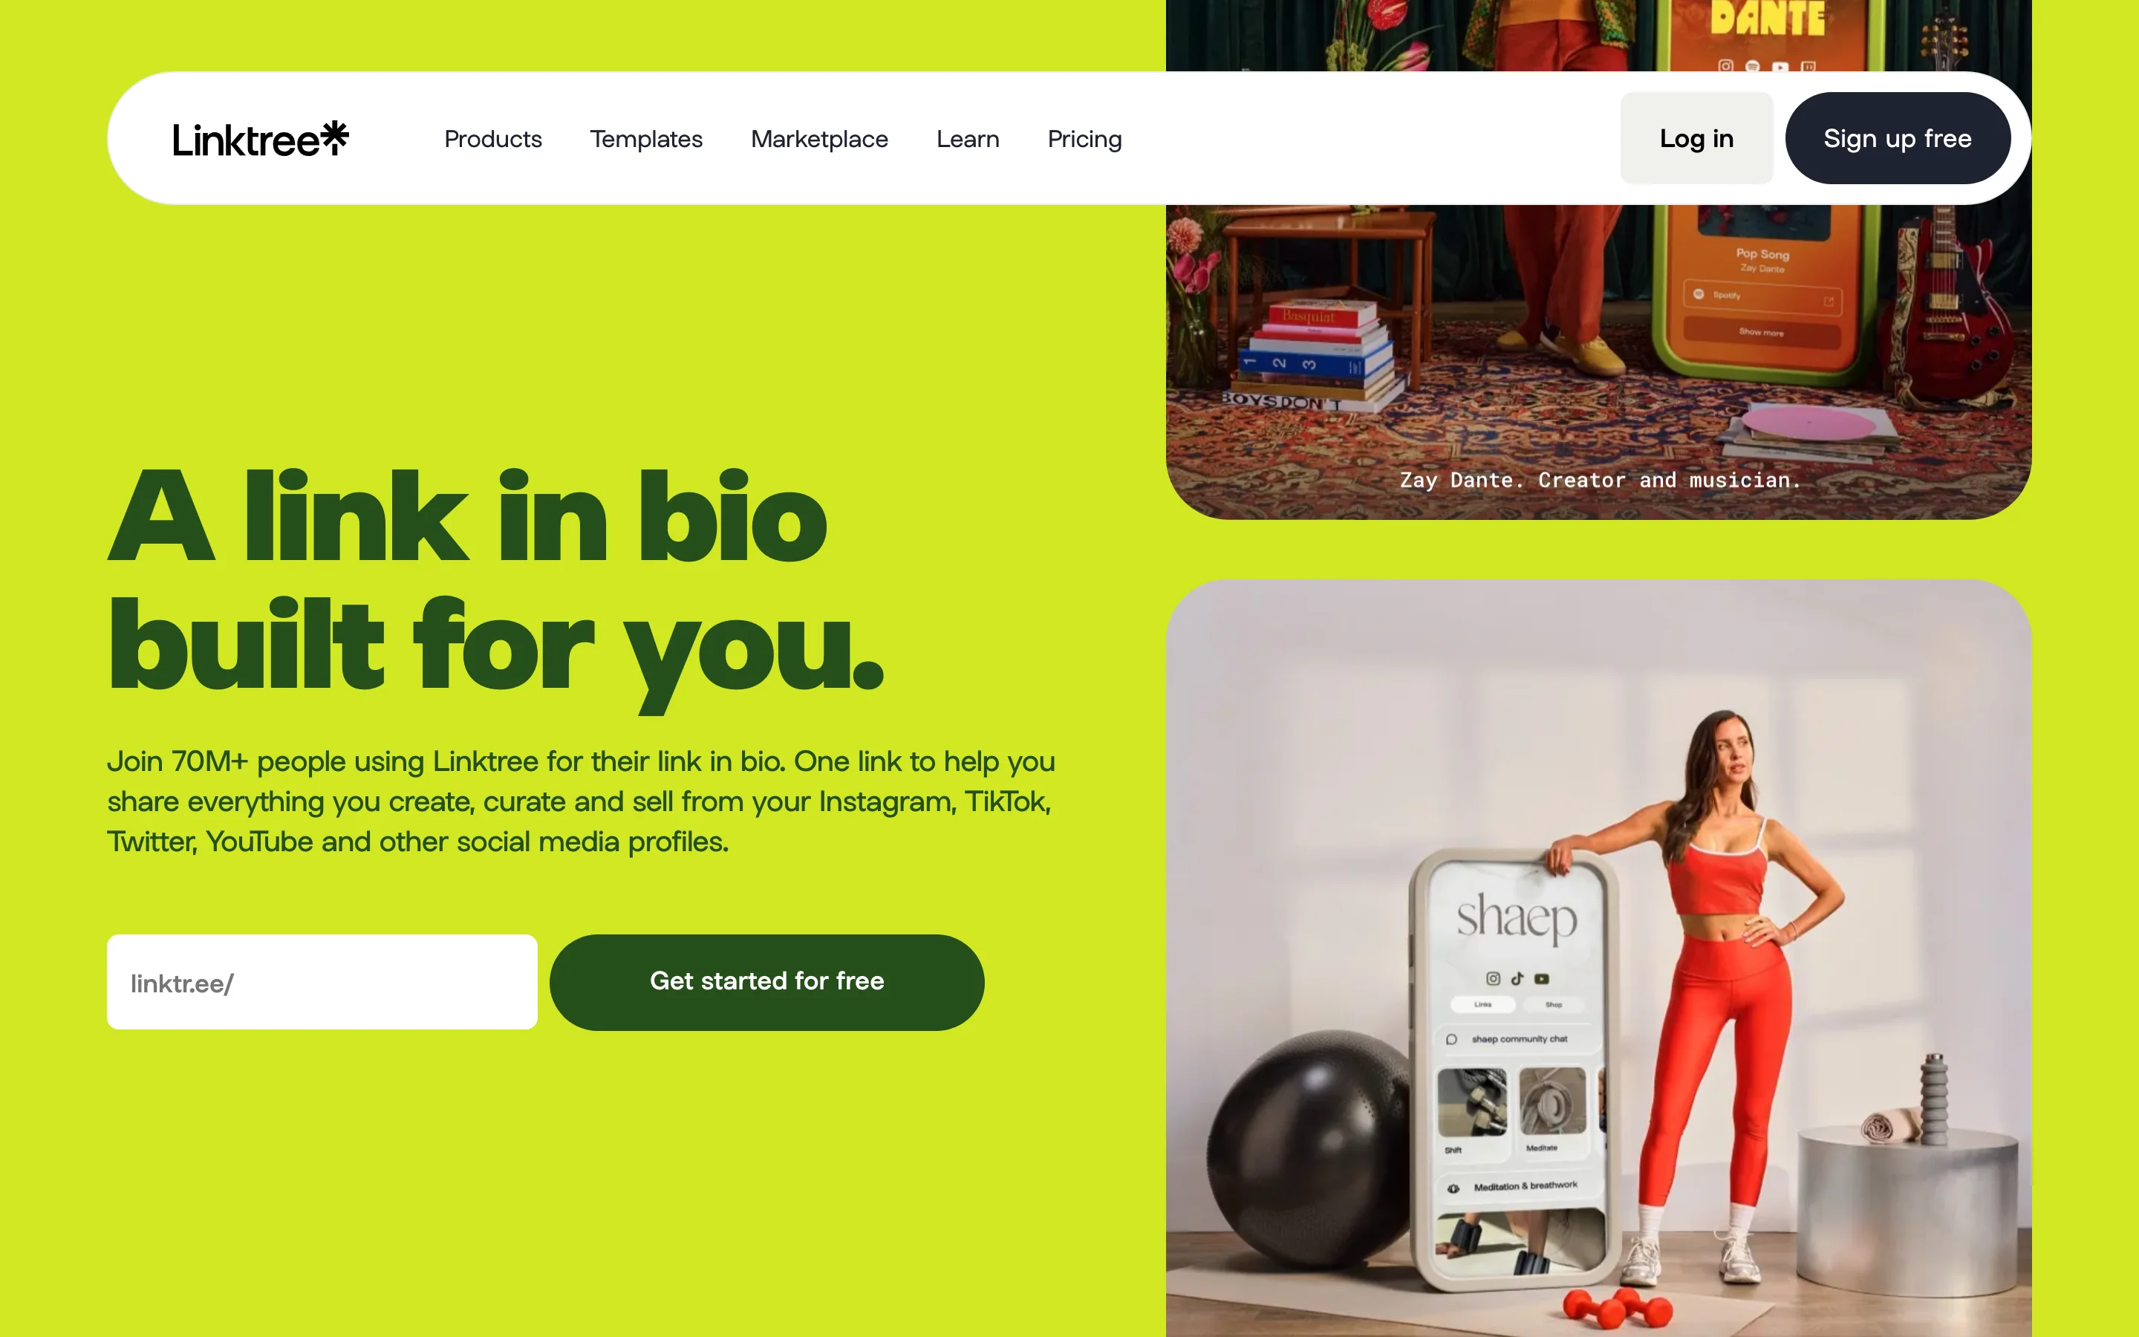Click the Spotify link on Dante phone

[x=1762, y=296]
